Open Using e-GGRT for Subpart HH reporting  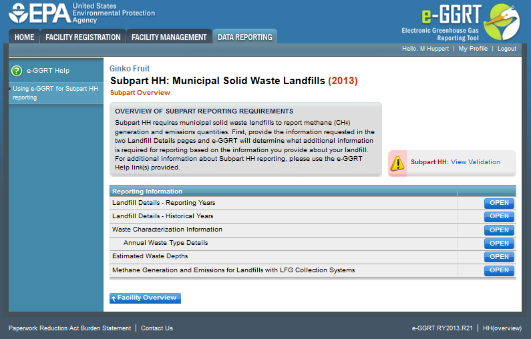(55, 93)
